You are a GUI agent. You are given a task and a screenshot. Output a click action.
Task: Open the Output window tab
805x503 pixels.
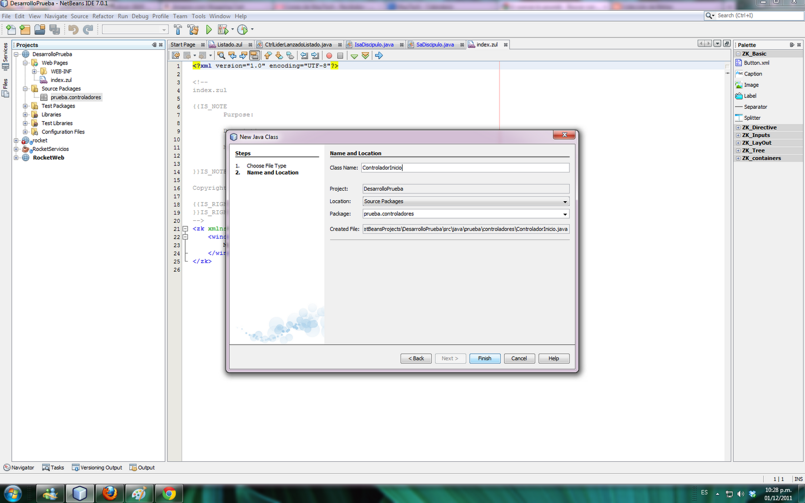142,468
